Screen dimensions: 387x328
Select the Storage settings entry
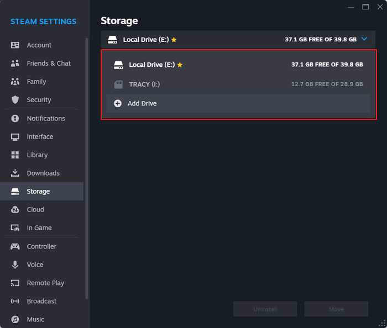pyautogui.click(x=41, y=192)
